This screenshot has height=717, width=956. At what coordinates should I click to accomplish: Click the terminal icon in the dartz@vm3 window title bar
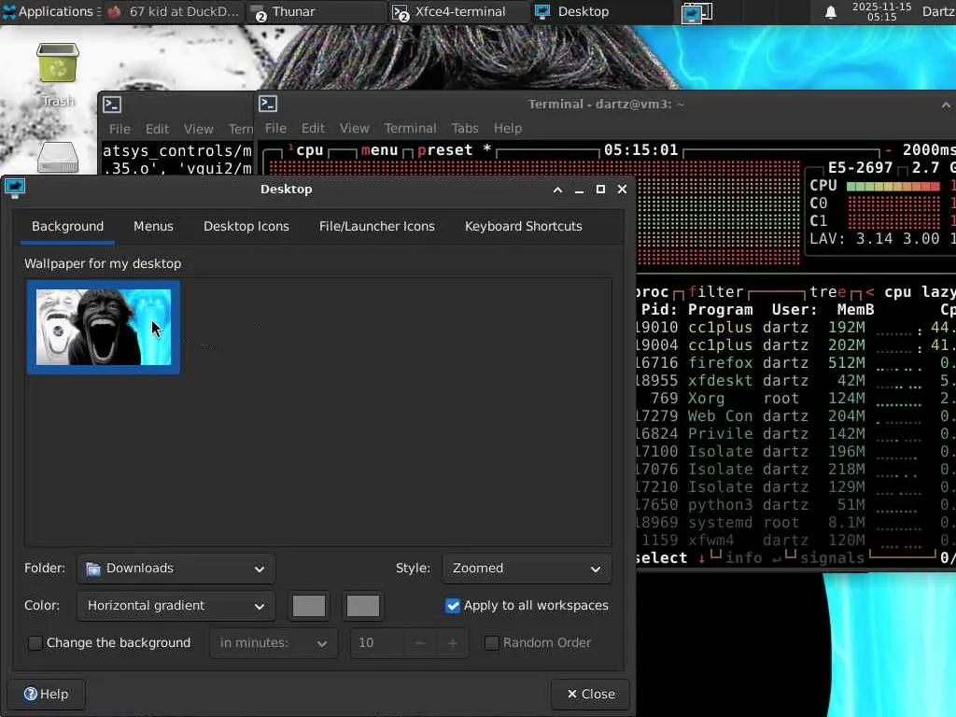coord(268,105)
